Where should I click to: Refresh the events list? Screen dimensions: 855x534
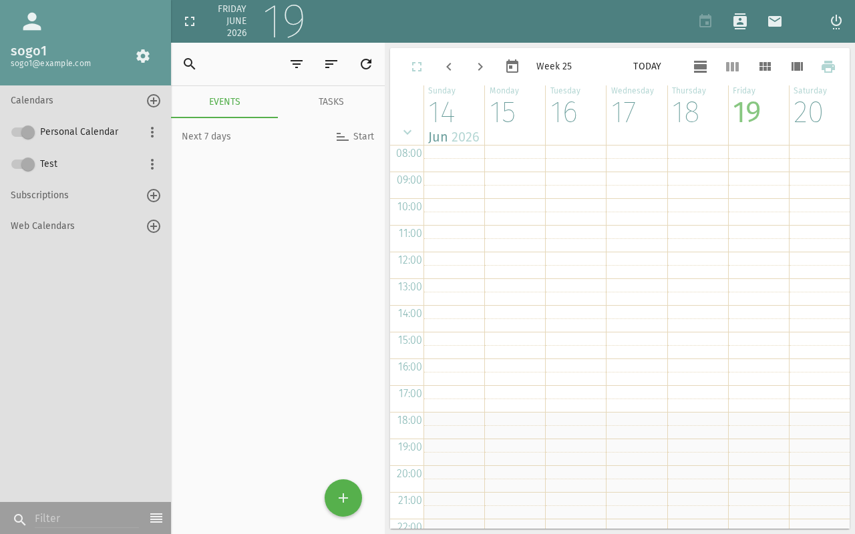(366, 64)
